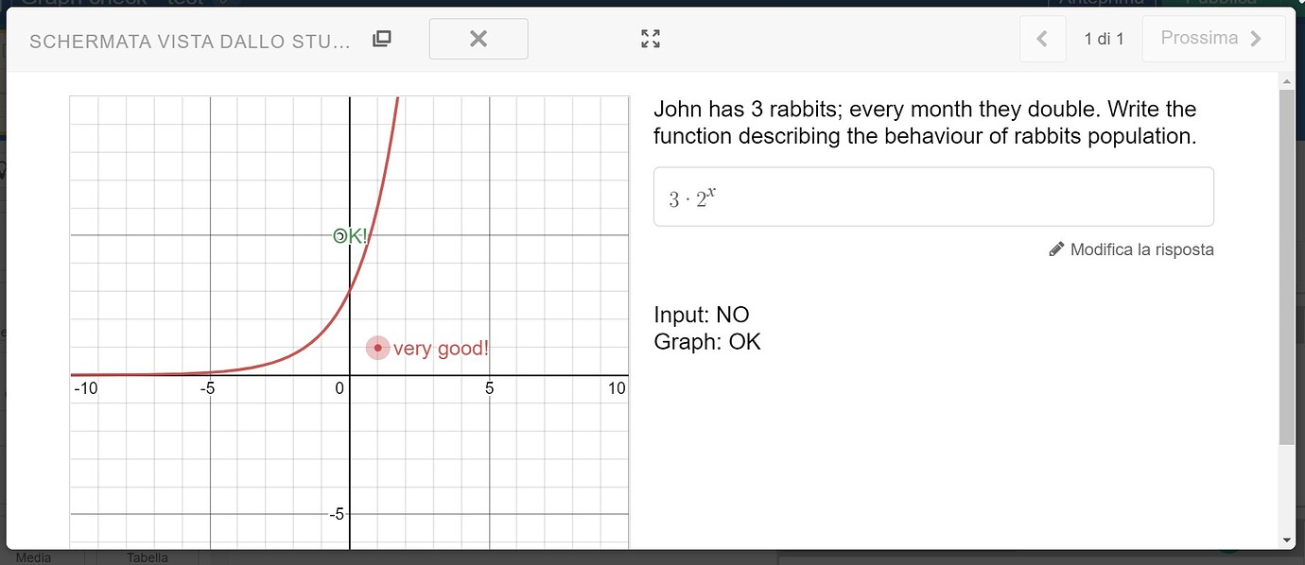This screenshot has height=565, width=1305.
Task: Open Modifica la risposta
Action: pos(1140,248)
